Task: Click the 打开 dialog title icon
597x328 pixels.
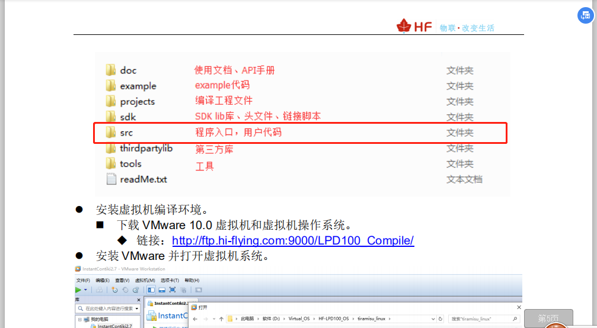Action: pos(194,307)
